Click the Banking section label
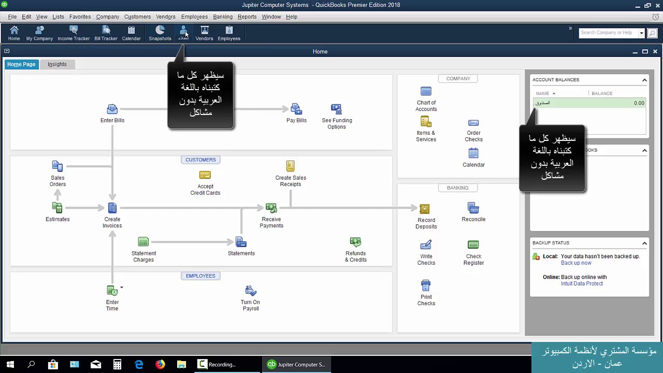This screenshot has width=663, height=373. 457,188
